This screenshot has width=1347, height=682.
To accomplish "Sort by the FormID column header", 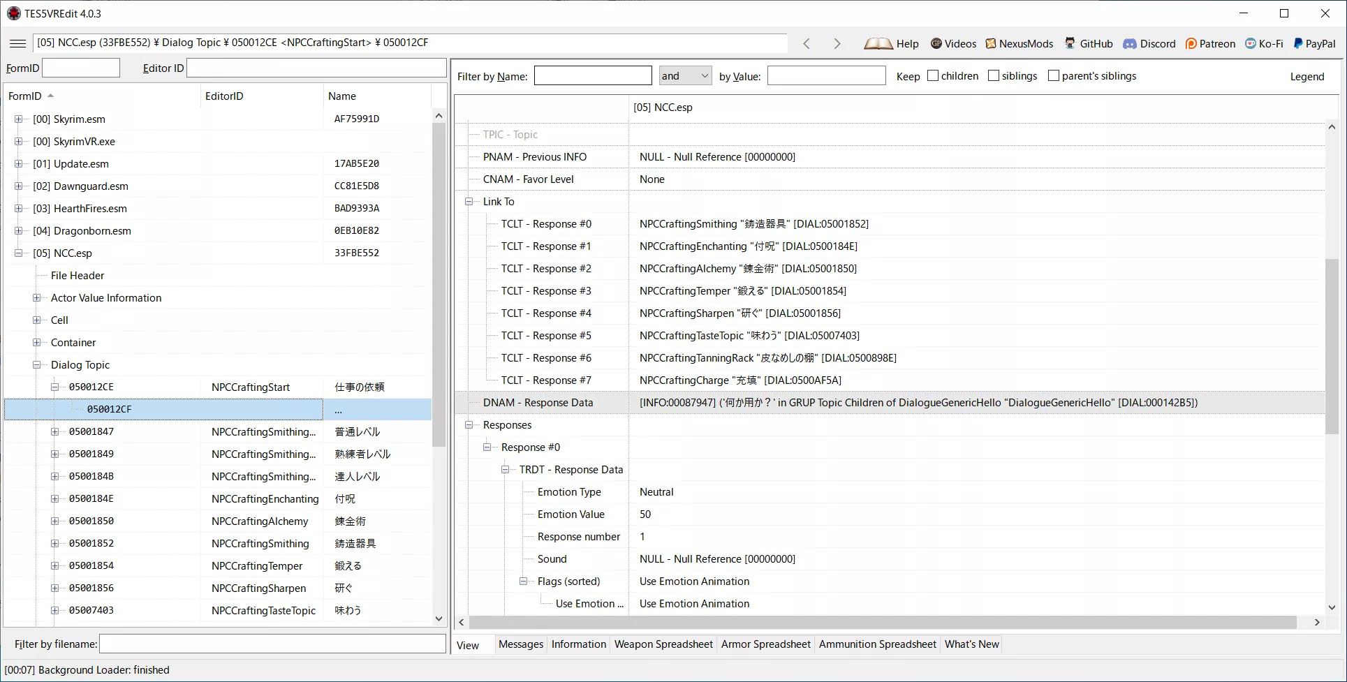I will (x=102, y=96).
